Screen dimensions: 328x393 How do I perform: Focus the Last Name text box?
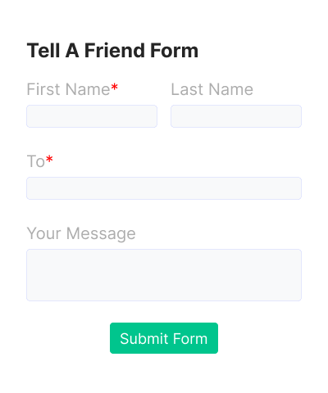[236, 116]
